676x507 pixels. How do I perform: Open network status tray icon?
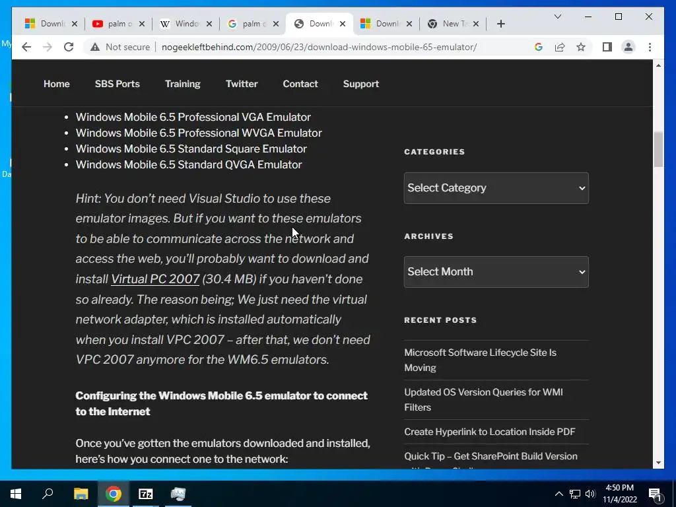pos(575,494)
